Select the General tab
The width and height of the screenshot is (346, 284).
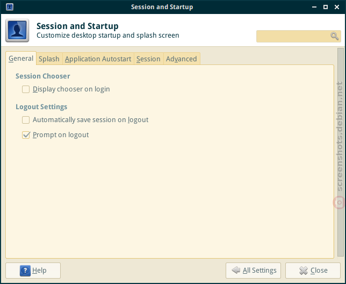[x=21, y=59]
